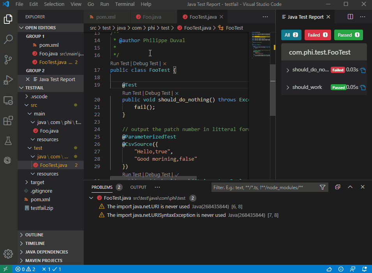The width and height of the screenshot is (372, 273).
Task: Split the Java Test Report editor
Action: click(350, 17)
